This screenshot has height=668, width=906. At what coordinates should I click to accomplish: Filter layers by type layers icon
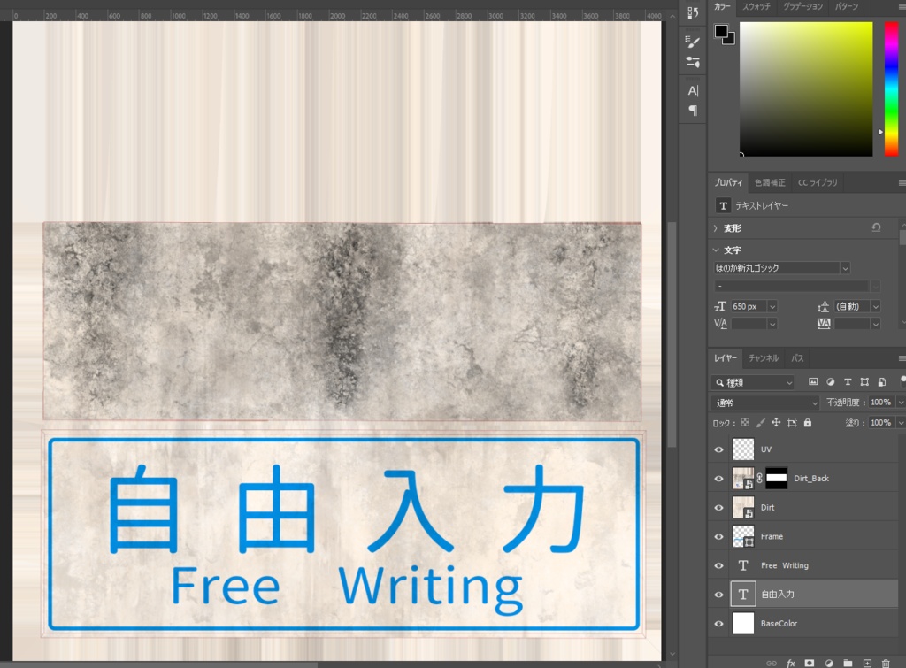pyautogui.click(x=848, y=382)
